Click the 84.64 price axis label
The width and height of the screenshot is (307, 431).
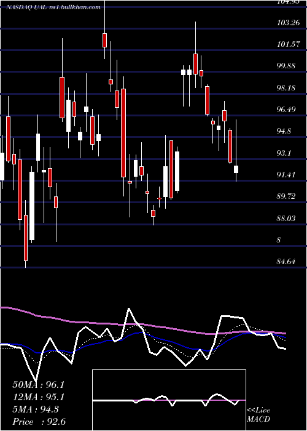[x=287, y=262]
